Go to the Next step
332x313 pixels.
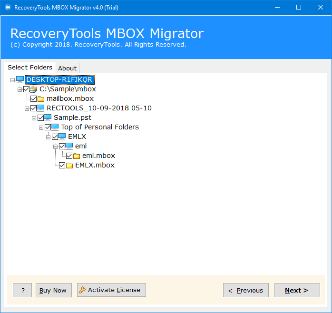click(x=297, y=290)
